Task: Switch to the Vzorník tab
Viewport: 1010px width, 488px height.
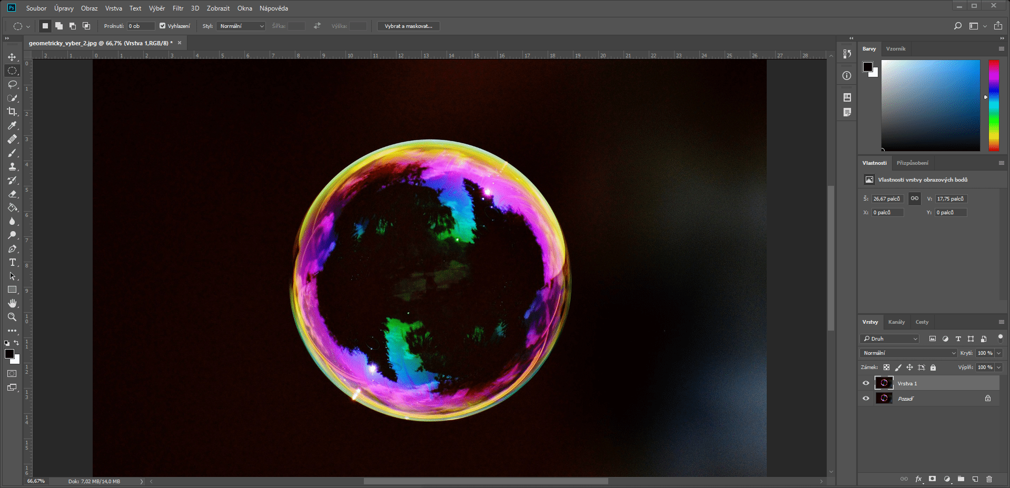Action: [x=896, y=49]
